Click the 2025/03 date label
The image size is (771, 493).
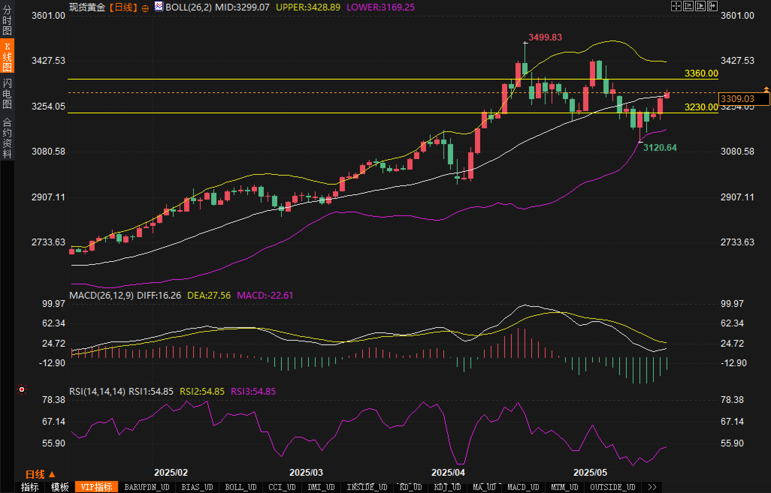[x=306, y=472]
